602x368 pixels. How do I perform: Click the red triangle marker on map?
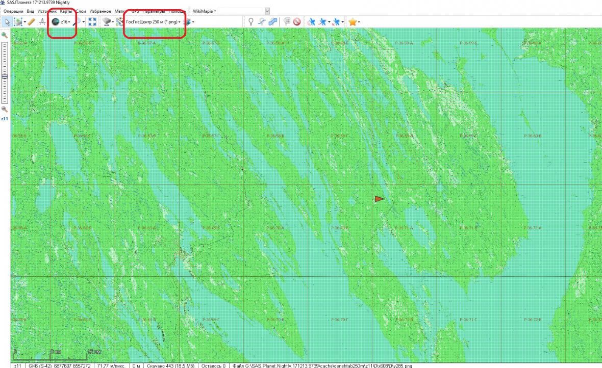pos(379,199)
